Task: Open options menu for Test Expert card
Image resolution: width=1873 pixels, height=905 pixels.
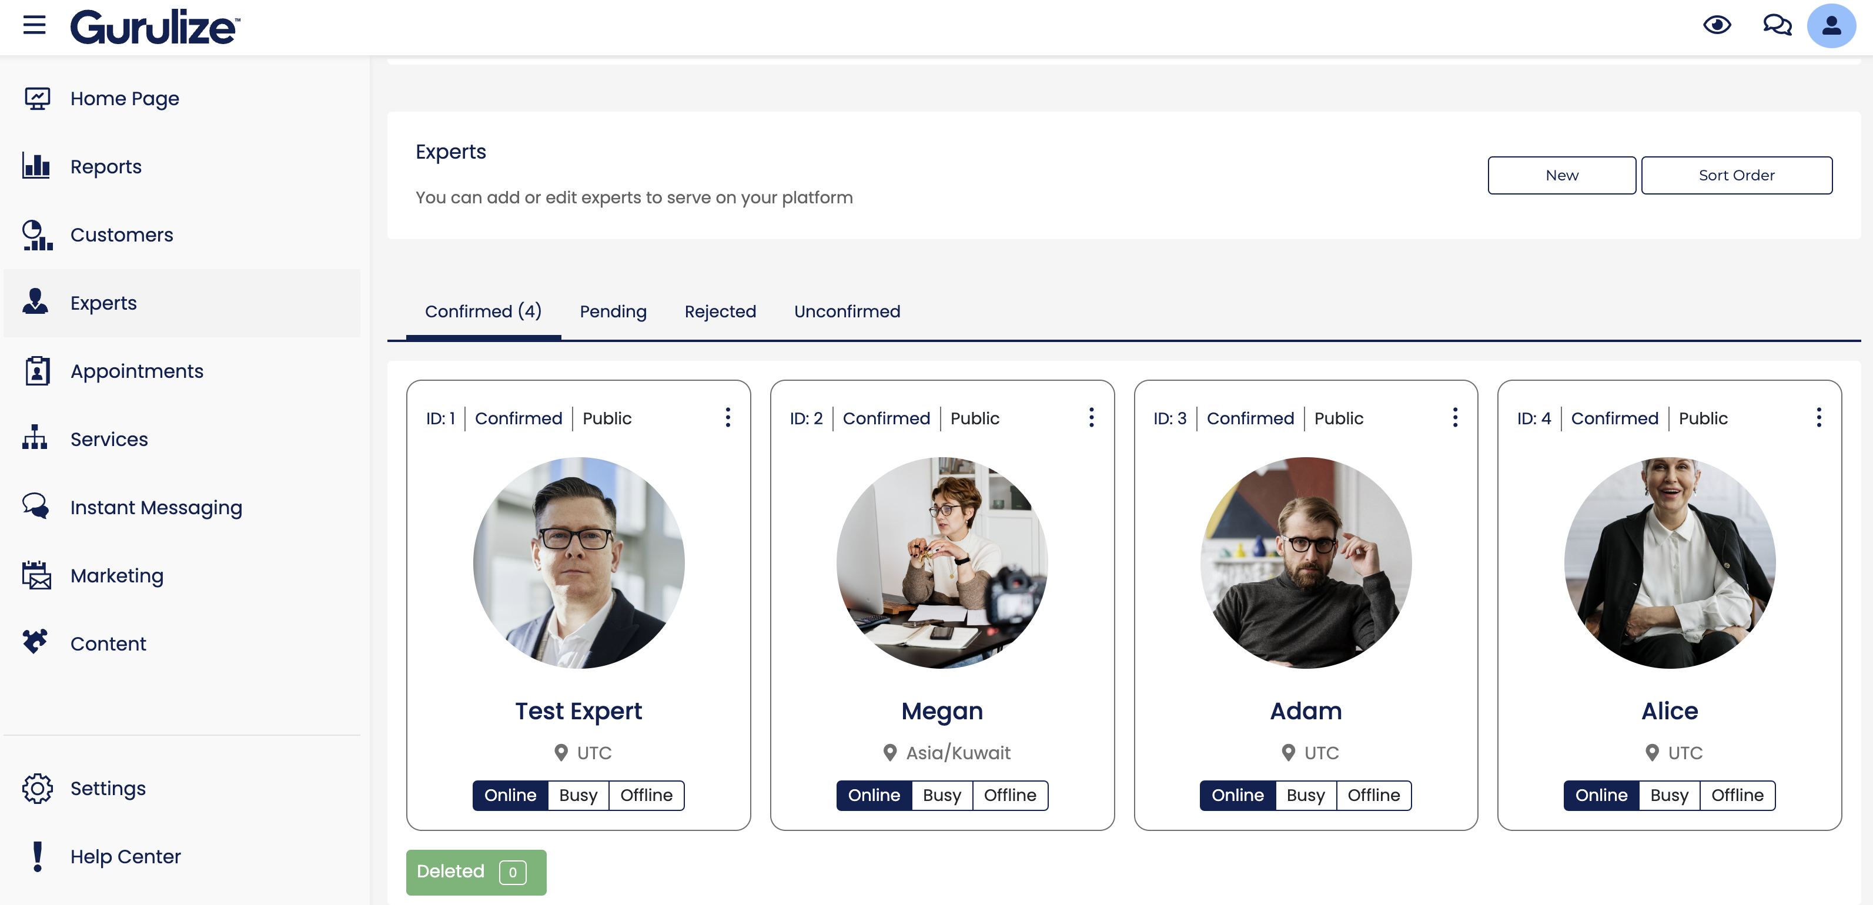Action: [x=727, y=417]
